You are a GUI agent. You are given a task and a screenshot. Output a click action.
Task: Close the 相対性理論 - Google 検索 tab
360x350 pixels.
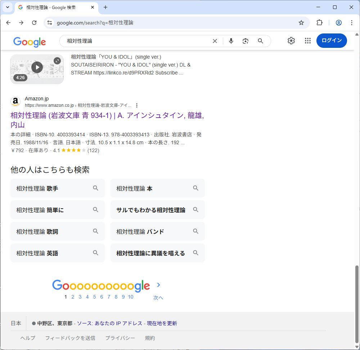coord(93,7)
